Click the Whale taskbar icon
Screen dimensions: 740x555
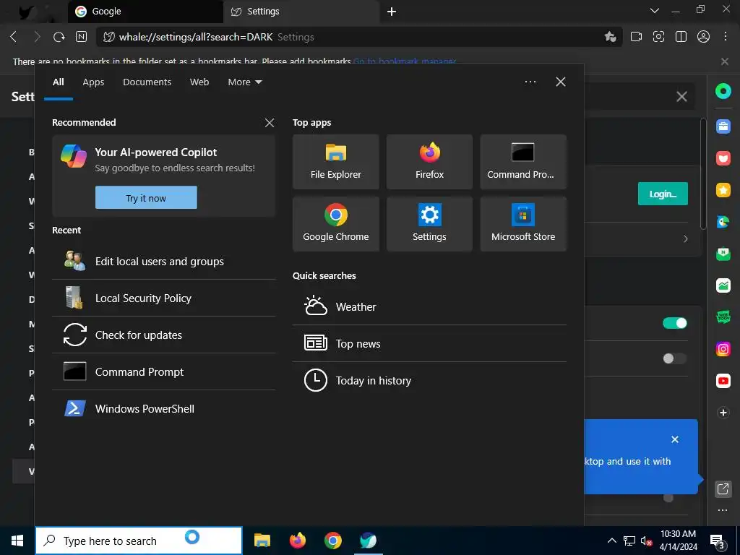click(x=368, y=541)
